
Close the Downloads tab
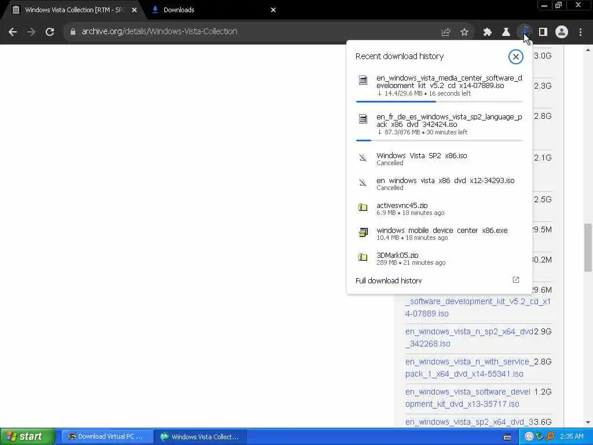[273, 10]
